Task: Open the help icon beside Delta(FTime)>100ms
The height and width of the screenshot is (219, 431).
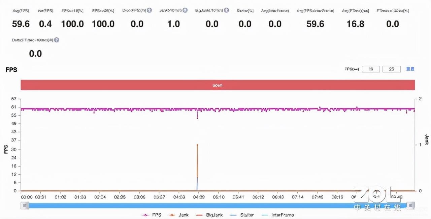Action: pyautogui.click(x=57, y=40)
